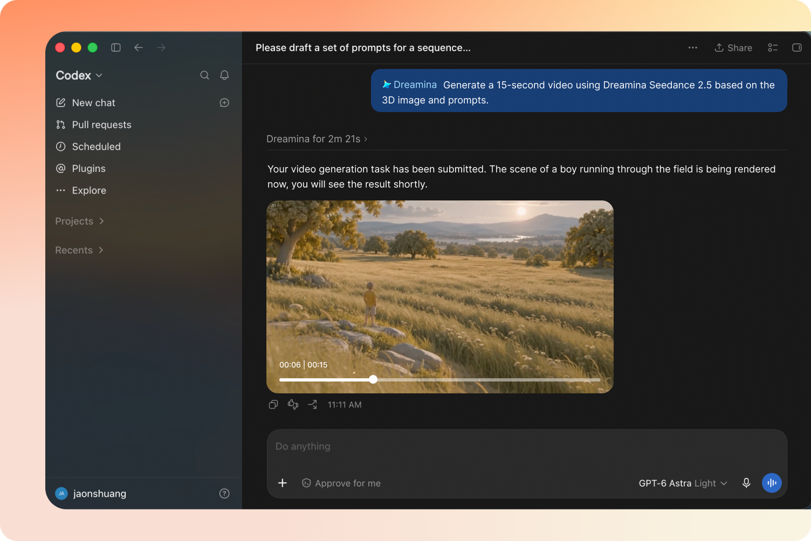Click the video progress slider handle
The width and height of the screenshot is (811, 541).
click(x=373, y=379)
